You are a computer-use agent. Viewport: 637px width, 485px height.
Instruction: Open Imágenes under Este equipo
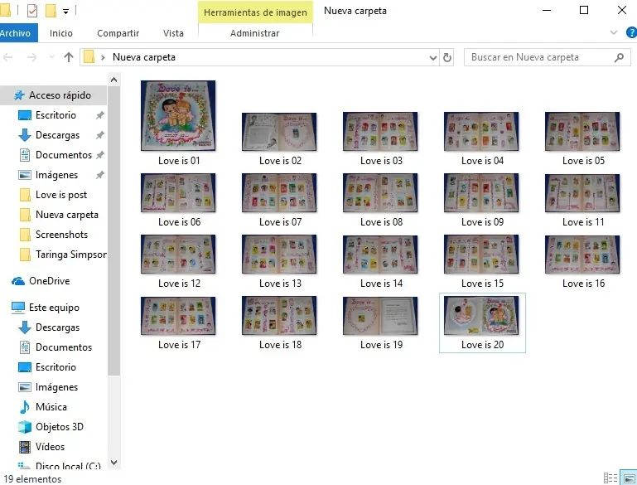coord(56,387)
